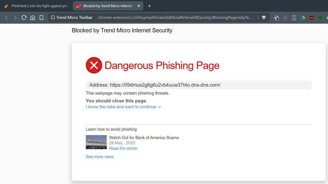Screen dimensions: 328x184
Task: Click the chrome-extension URL address field
Action: tap(175, 17)
